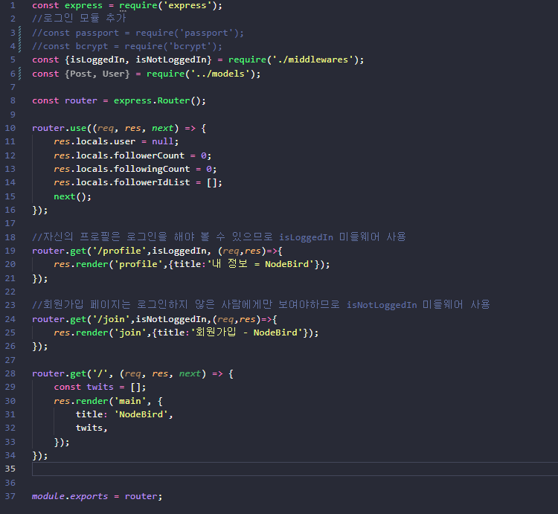Click res.locals.followerIdList on line 14
This screenshot has width=558, height=514.
pyautogui.click(x=122, y=182)
